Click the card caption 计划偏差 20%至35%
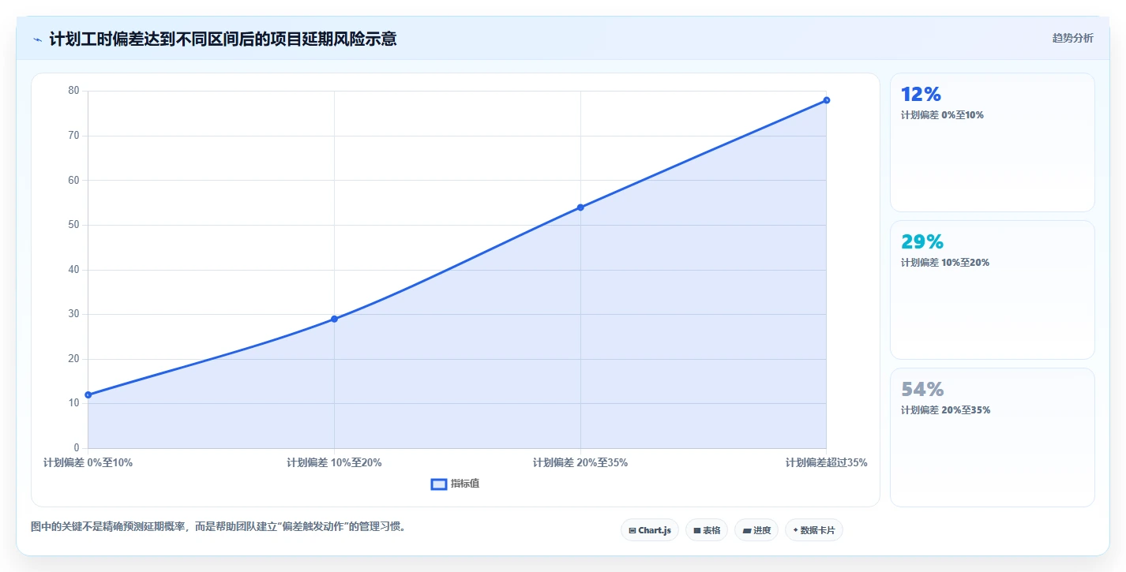1126x572 pixels. (x=945, y=410)
